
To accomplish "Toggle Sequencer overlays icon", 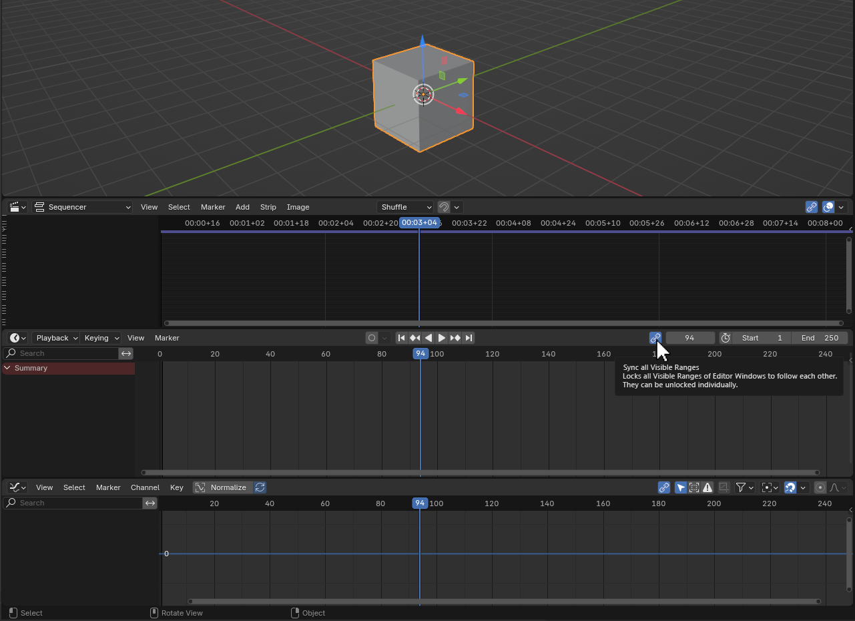I will 828,207.
